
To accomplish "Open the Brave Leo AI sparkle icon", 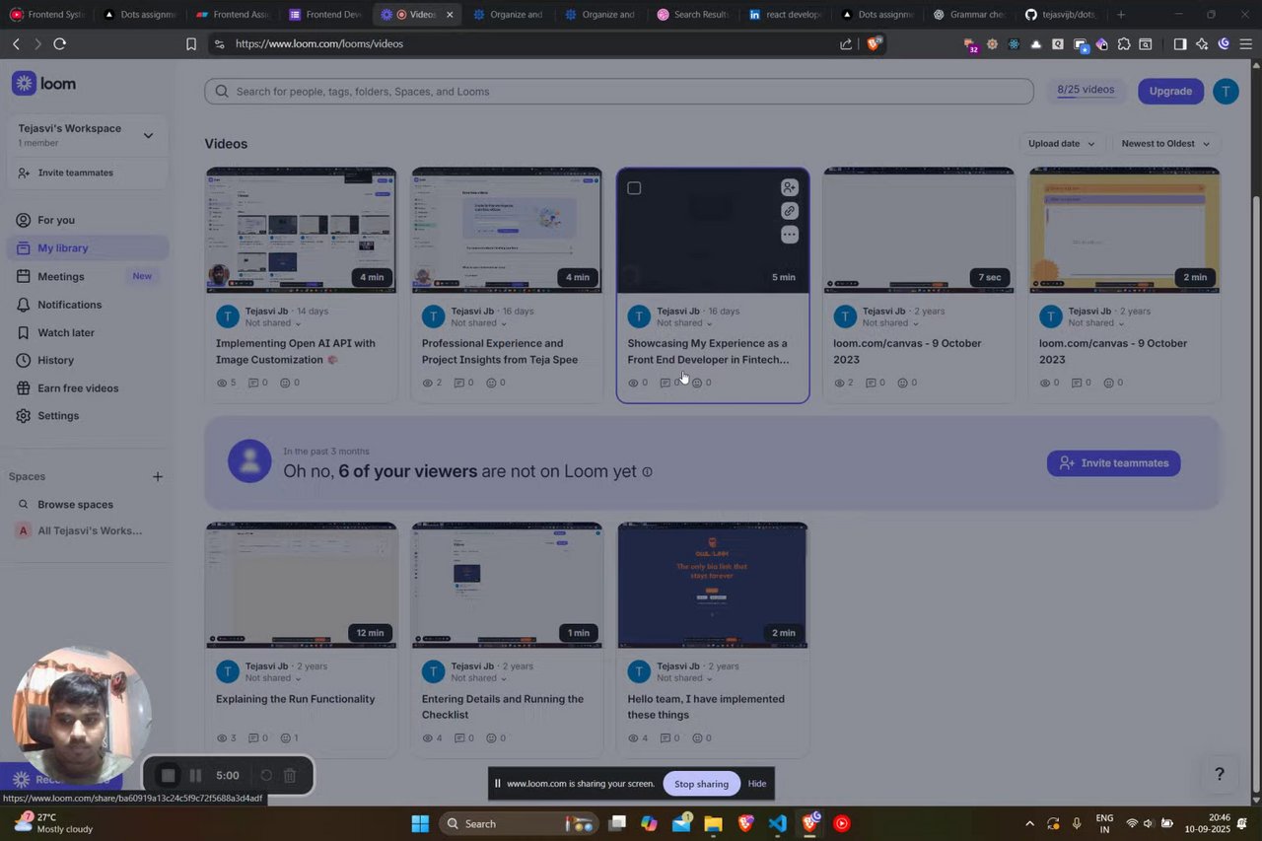I will pyautogui.click(x=1202, y=44).
